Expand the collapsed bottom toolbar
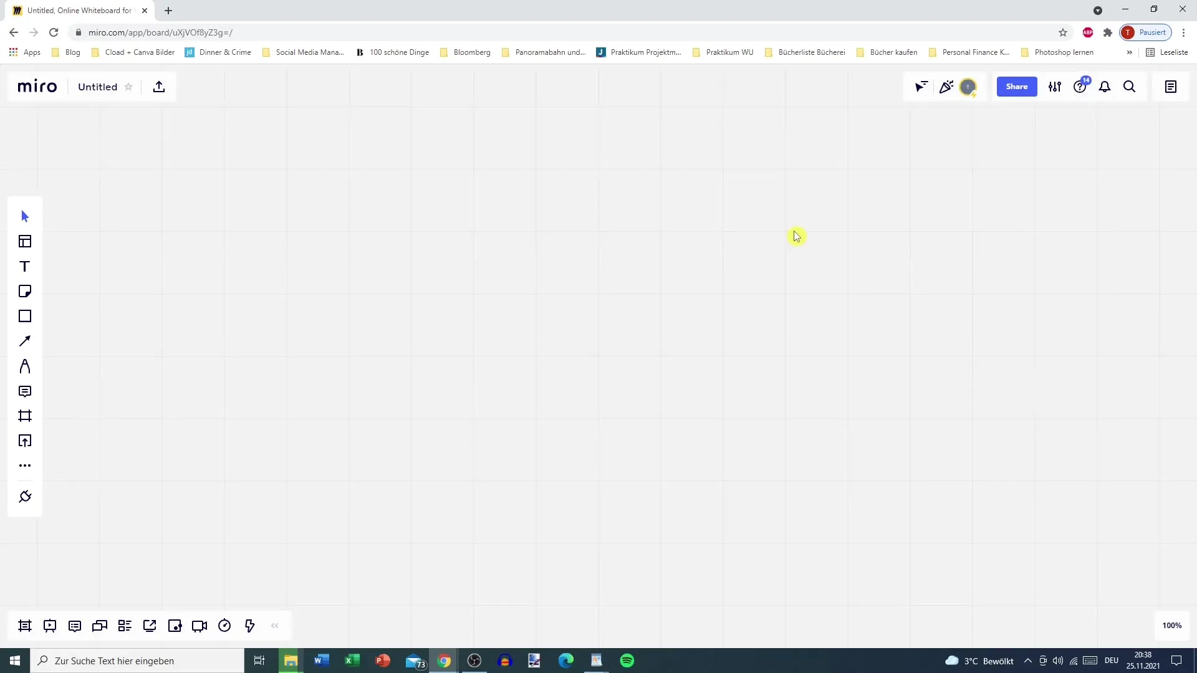Viewport: 1197px width, 673px height. (274, 626)
